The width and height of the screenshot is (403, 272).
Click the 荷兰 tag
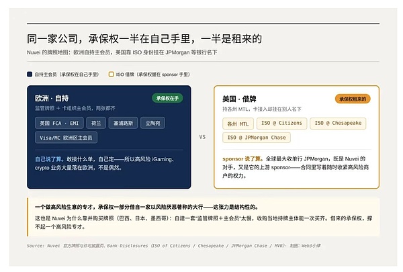click(96, 123)
